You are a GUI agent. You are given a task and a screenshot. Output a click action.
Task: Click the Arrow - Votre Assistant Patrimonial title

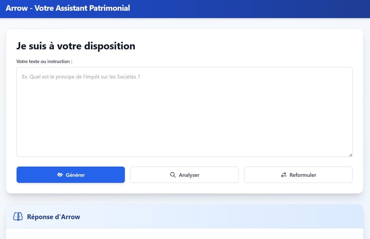point(68,8)
